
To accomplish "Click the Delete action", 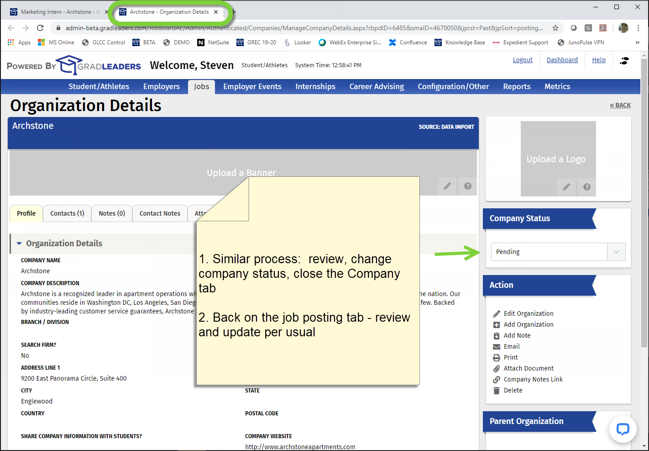I will coord(508,390).
